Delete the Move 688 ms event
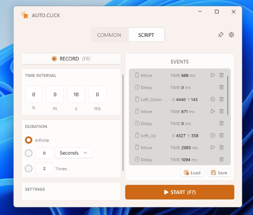 click(221, 75)
